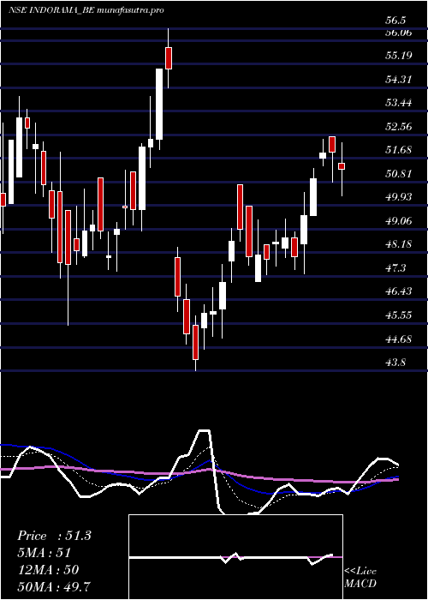Click the last red candle on the right
The image size is (428, 600).
[342, 166]
